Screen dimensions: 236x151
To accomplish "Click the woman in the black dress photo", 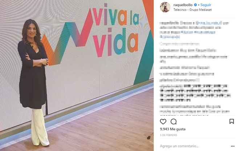I will pyautogui.click(x=34, y=82).
